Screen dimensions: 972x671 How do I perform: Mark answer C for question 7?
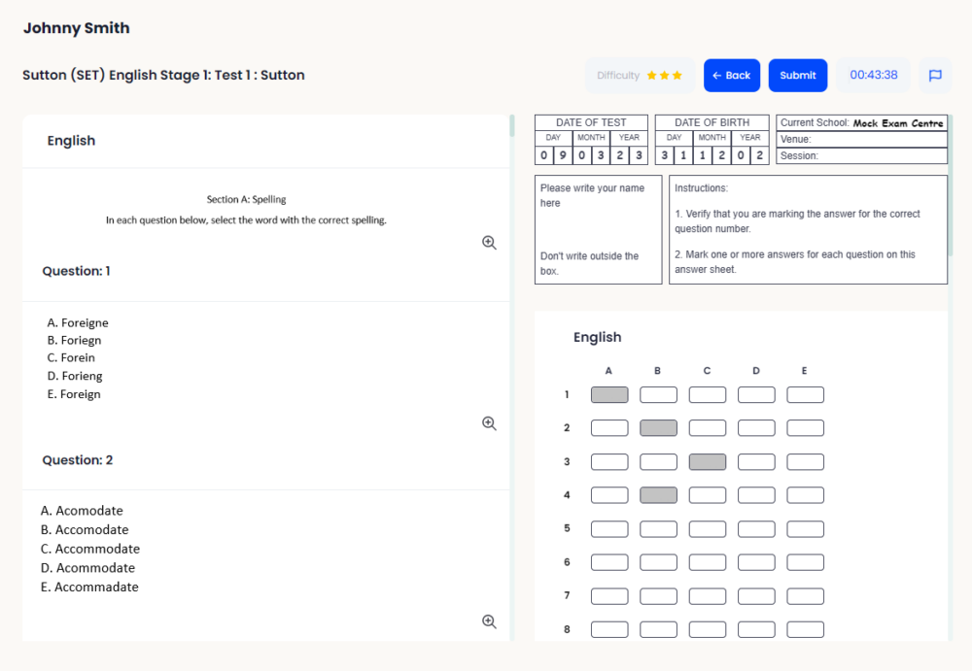[707, 595]
